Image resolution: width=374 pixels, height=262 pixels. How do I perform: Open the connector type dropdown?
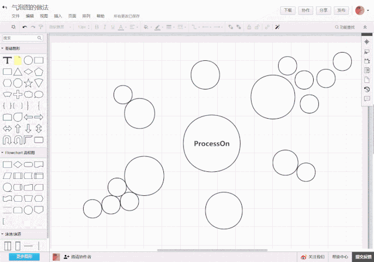coord(195,27)
